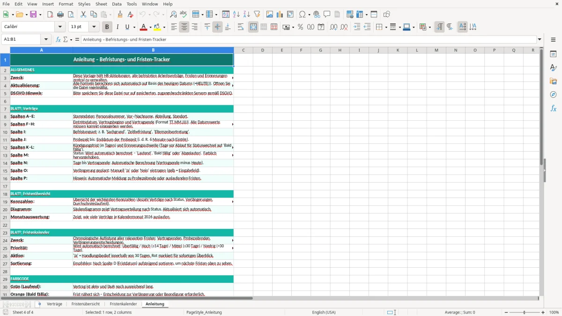Open sidebar Properties panel
The height and width of the screenshot is (316, 562).
click(553, 54)
